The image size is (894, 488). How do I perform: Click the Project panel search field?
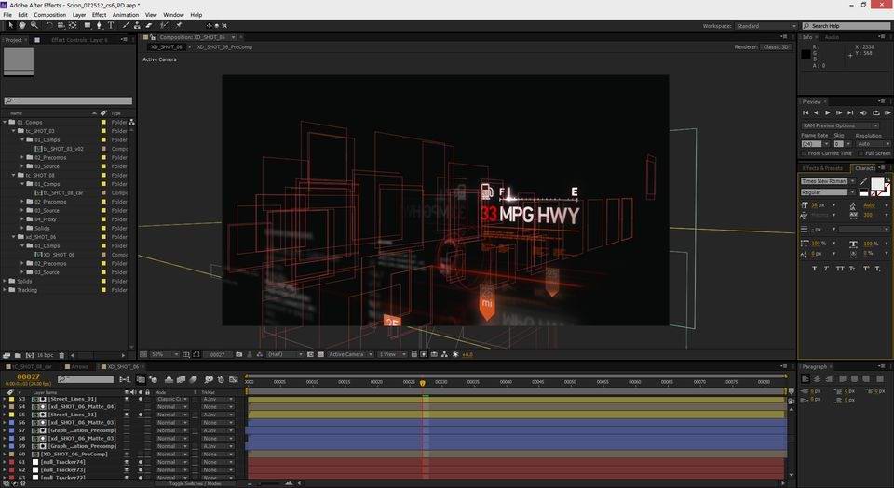68,100
